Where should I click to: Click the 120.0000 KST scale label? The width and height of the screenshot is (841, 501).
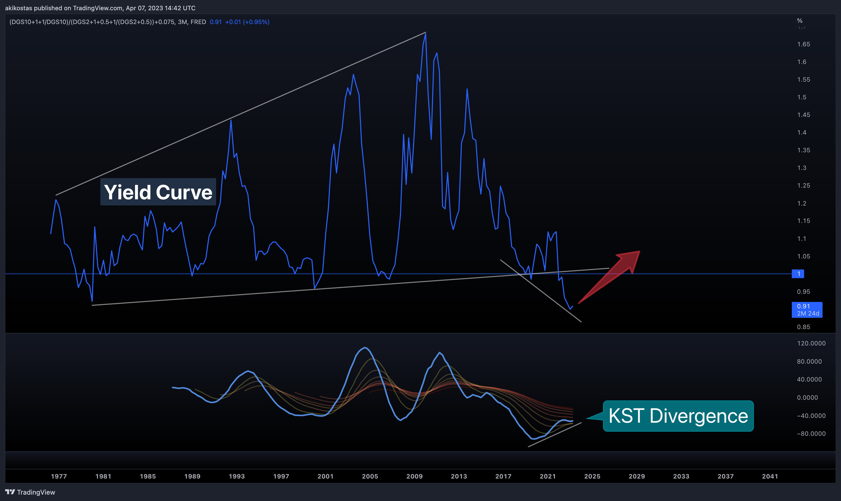(811, 343)
